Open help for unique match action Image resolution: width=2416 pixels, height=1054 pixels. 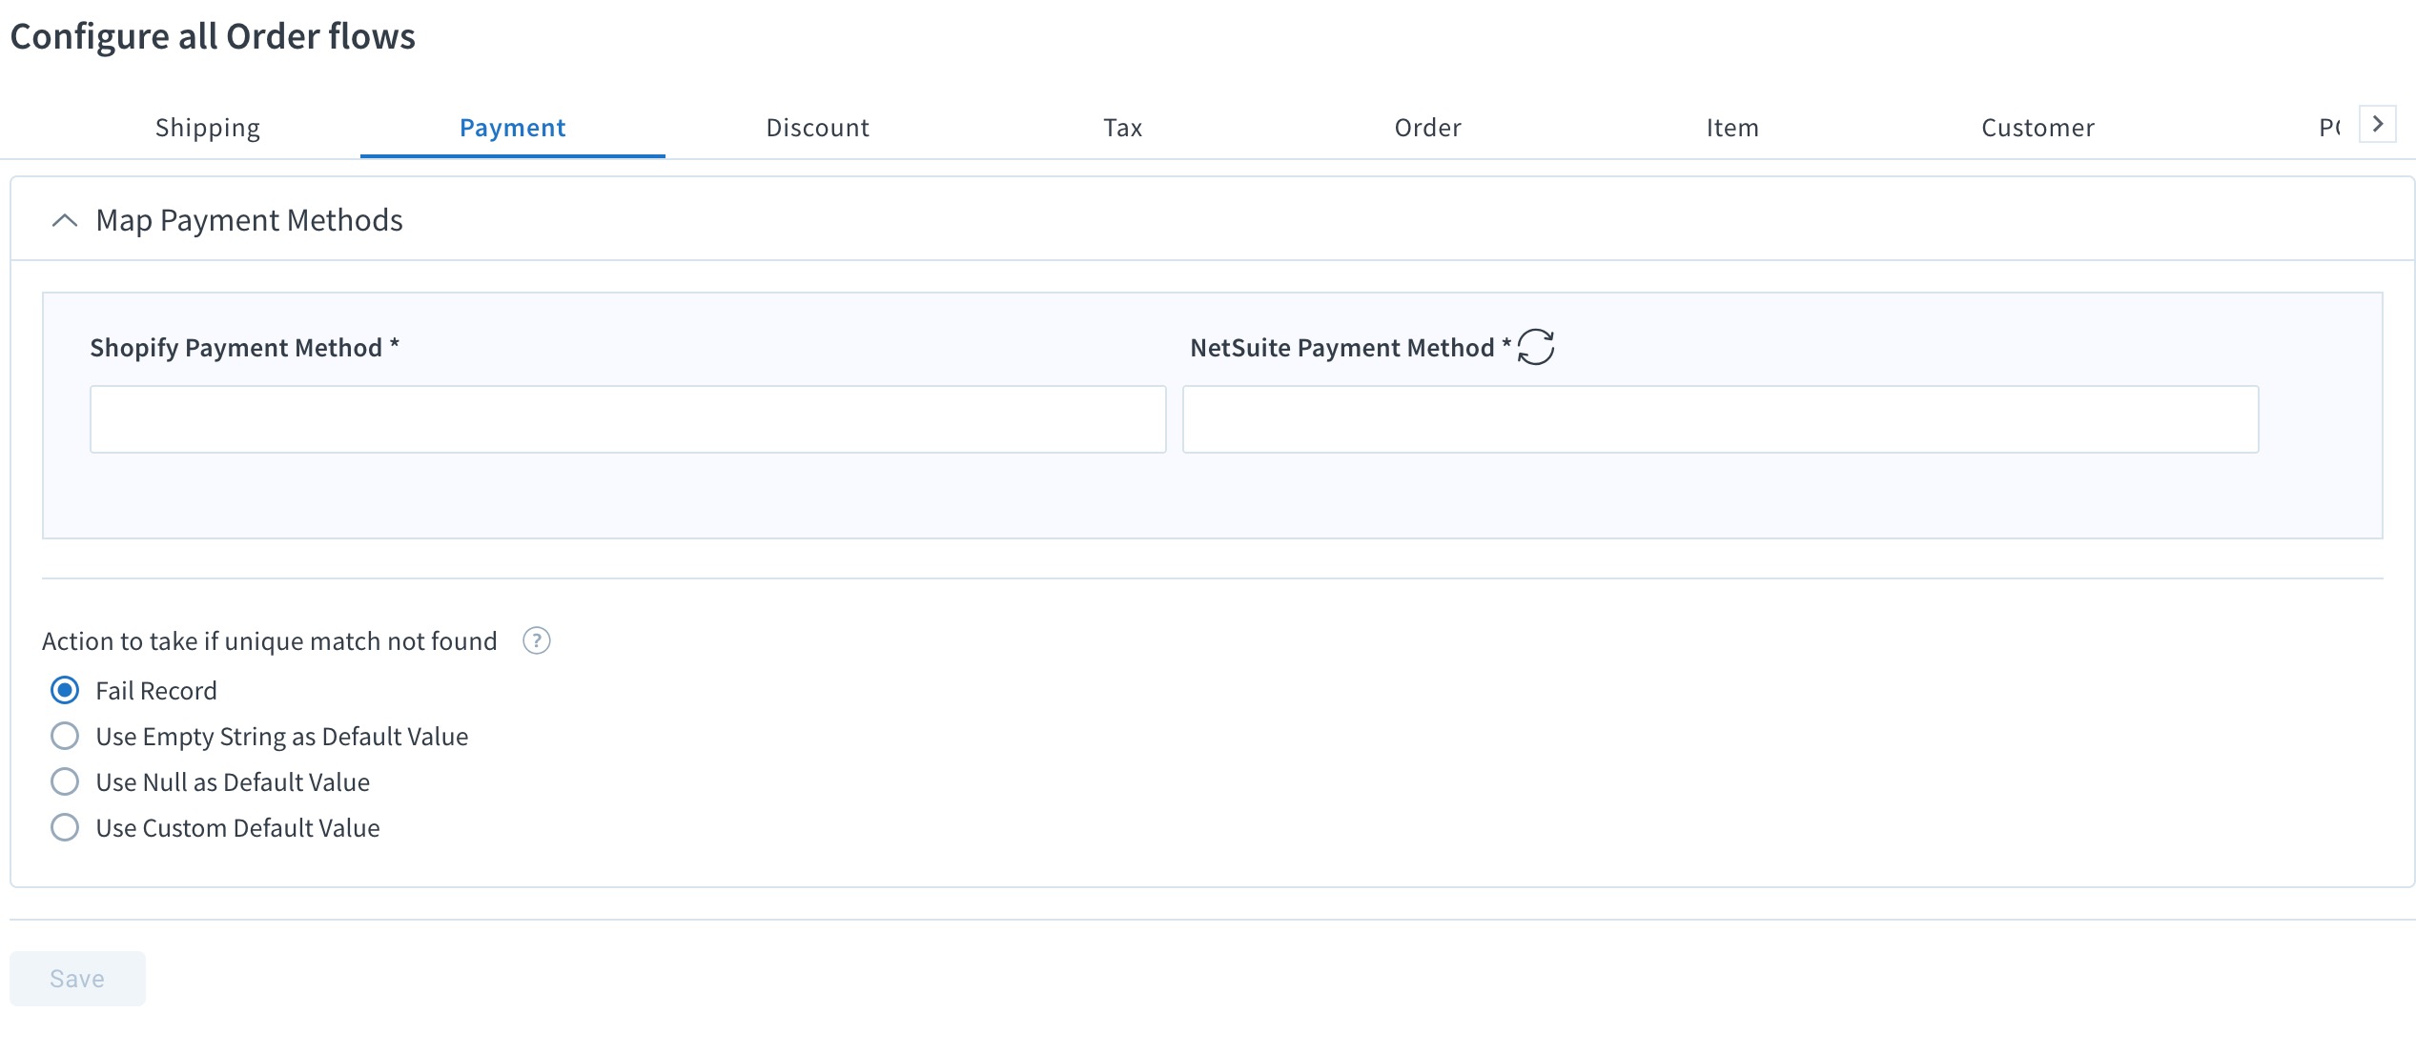(x=537, y=640)
